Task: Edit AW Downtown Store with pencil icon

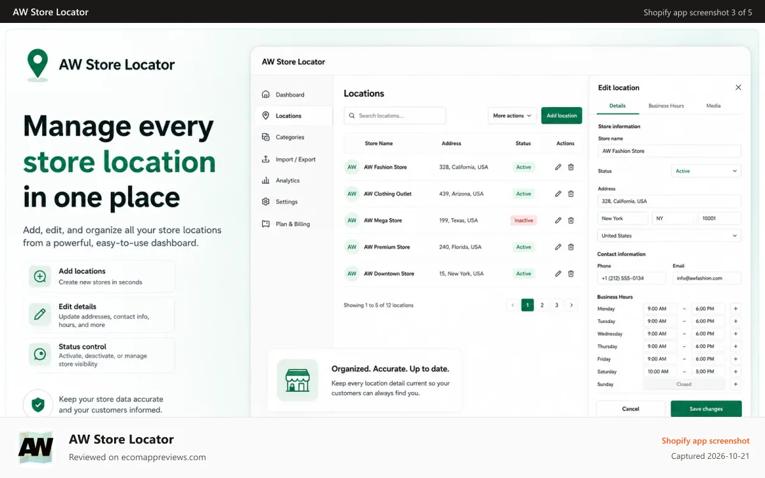Action: (558, 273)
